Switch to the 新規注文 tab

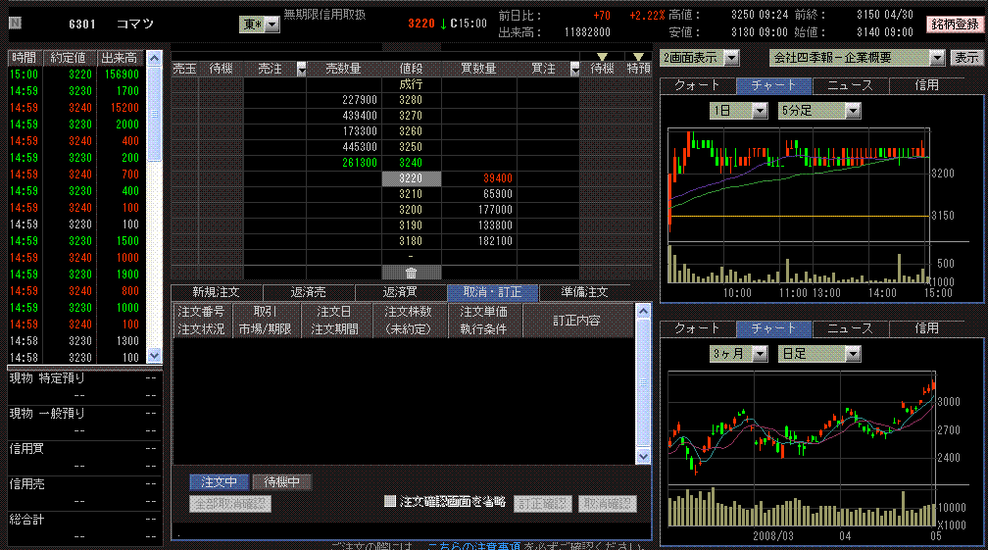click(216, 292)
